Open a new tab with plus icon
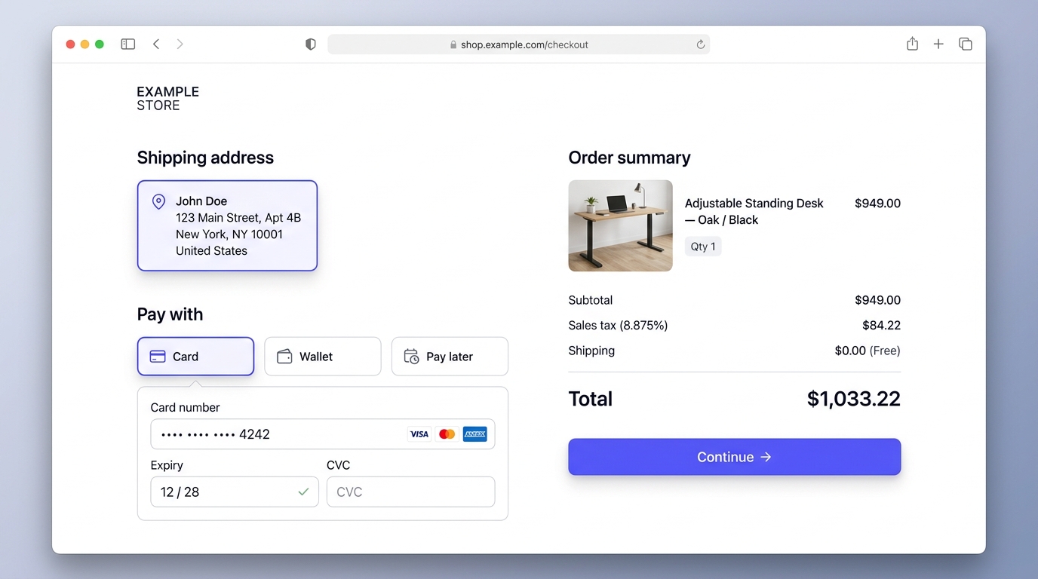This screenshot has width=1038, height=579. pyautogui.click(x=938, y=44)
